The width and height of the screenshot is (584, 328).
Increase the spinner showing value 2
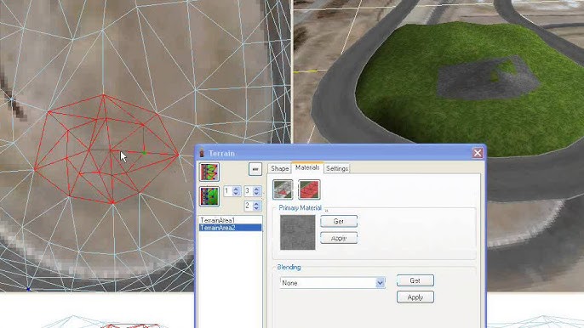click(x=256, y=203)
